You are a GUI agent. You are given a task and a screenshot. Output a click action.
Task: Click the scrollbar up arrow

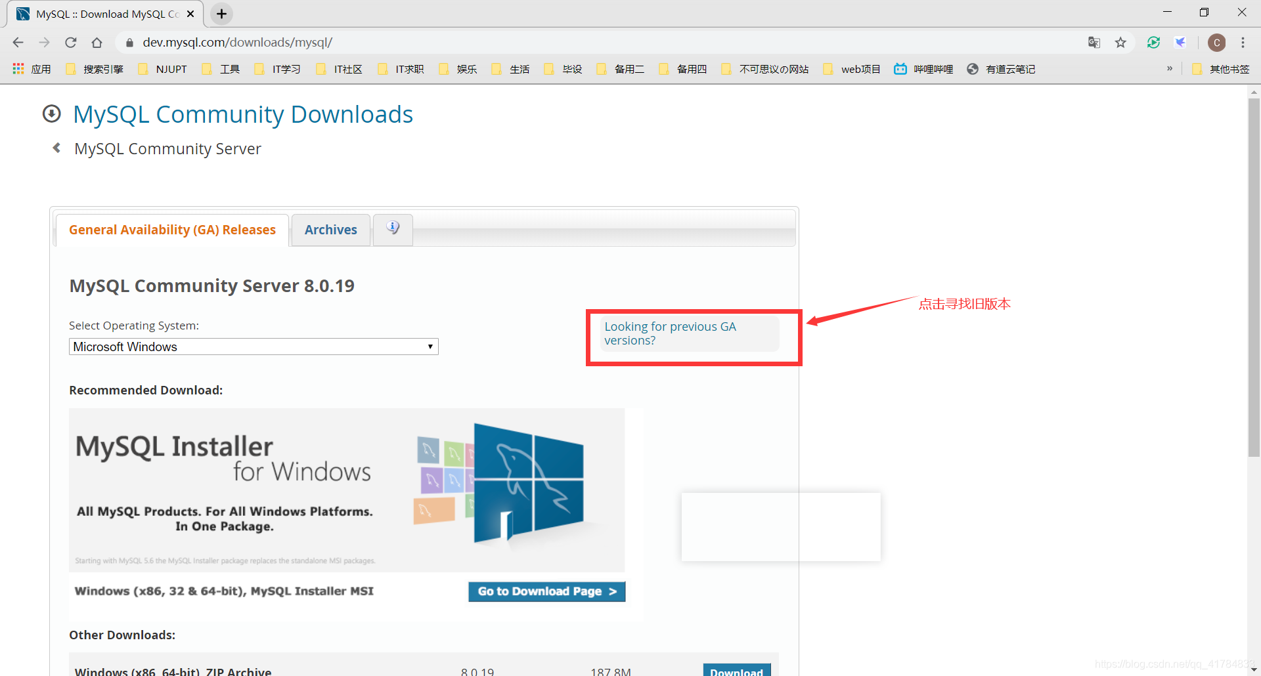click(x=1254, y=92)
